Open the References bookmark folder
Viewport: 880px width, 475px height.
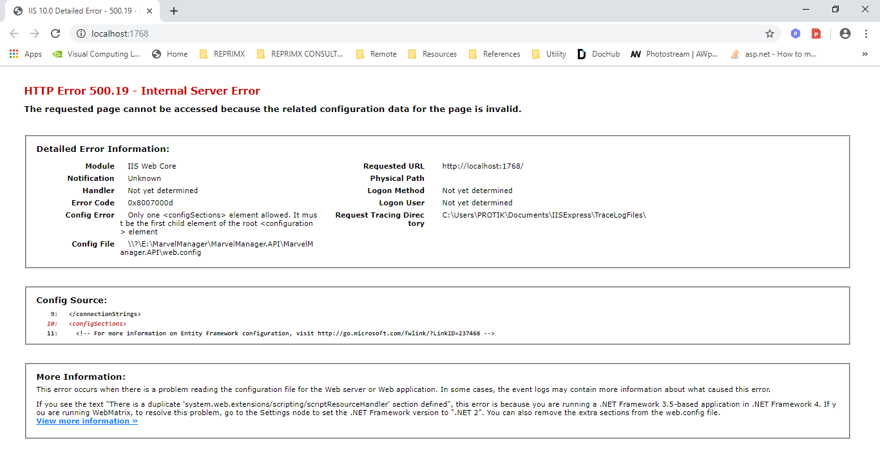click(494, 54)
